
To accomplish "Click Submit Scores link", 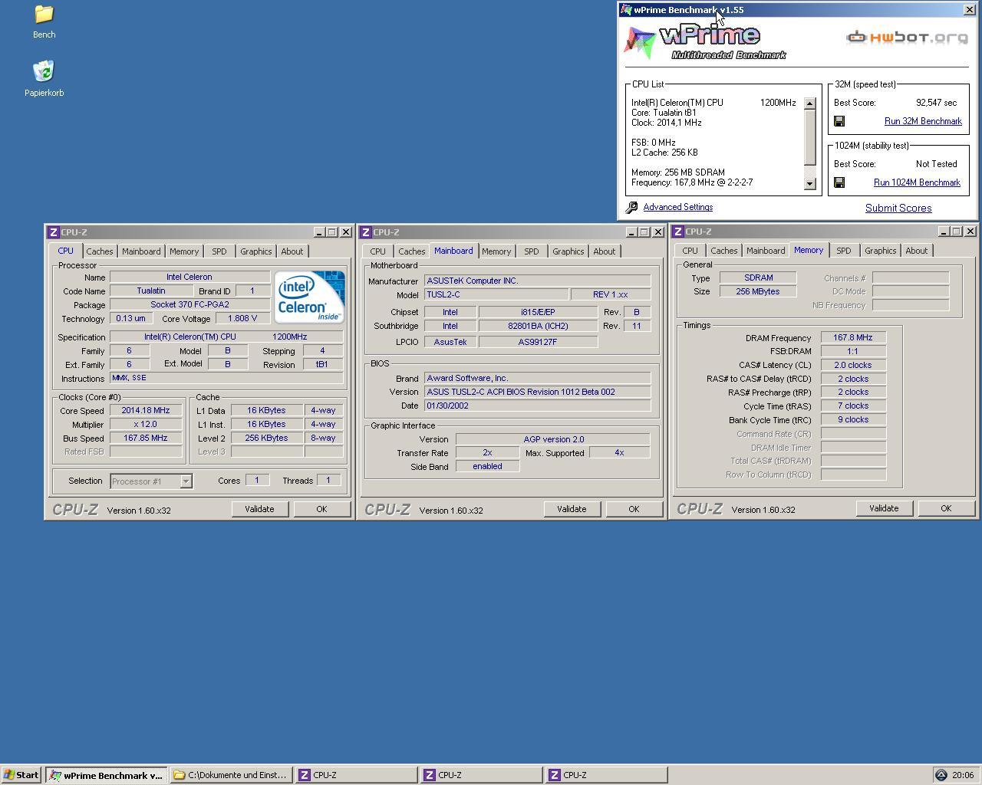I will pos(898,208).
